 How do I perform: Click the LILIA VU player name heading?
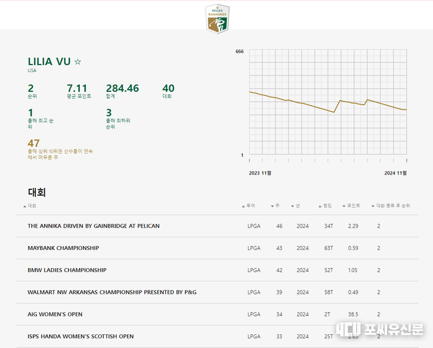pyautogui.click(x=49, y=62)
